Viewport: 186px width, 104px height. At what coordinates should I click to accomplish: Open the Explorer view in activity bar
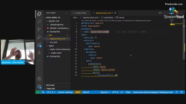click(39, 14)
